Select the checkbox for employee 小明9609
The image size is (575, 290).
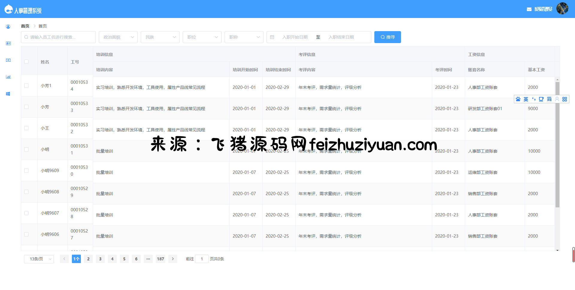[26, 171]
